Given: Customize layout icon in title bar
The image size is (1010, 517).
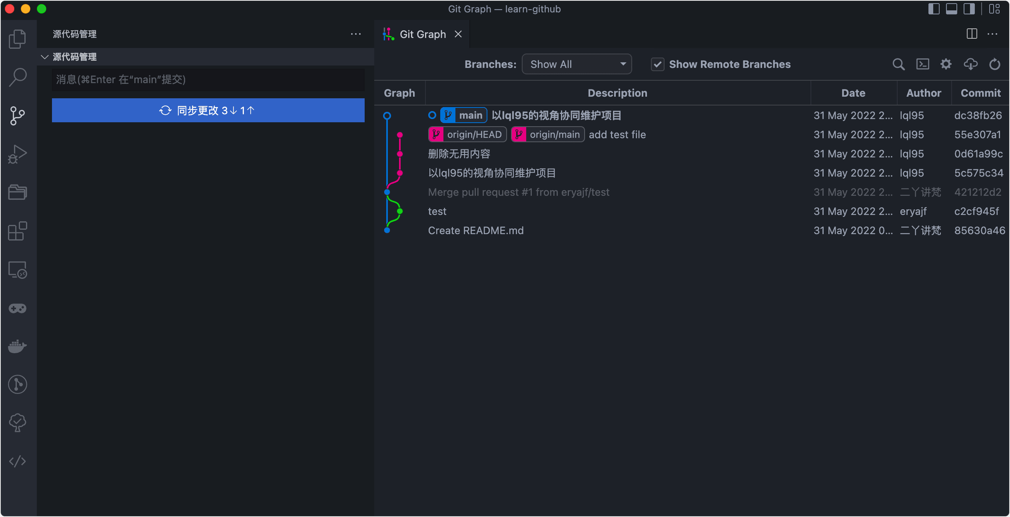Looking at the screenshot, I should (994, 9).
